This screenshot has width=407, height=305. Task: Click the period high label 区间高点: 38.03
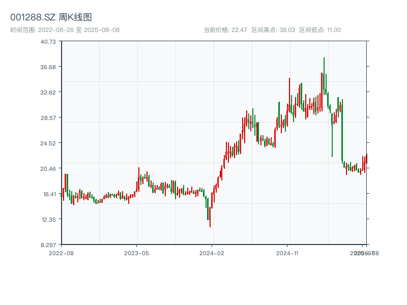(x=273, y=30)
